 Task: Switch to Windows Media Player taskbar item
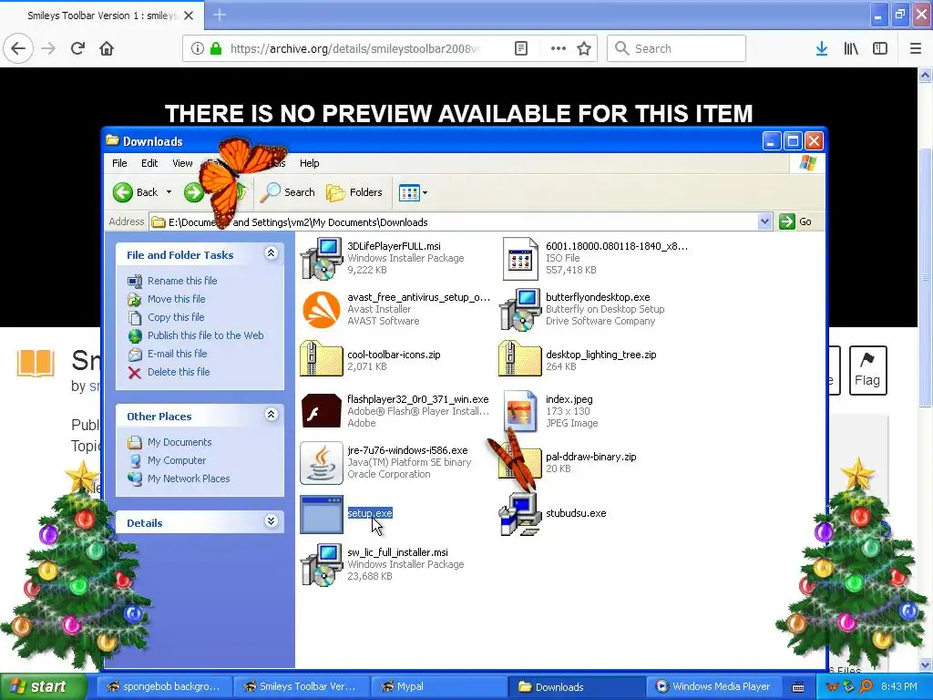click(x=713, y=686)
